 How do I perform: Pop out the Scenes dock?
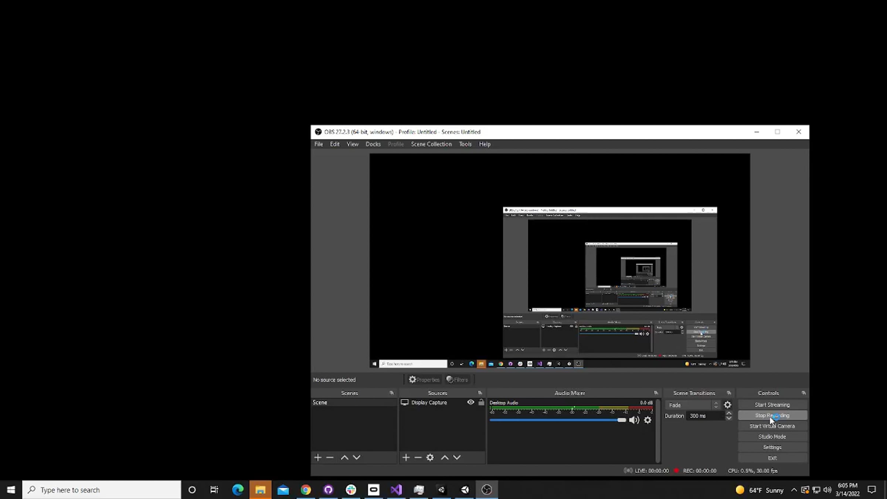[x=392, y=393]
